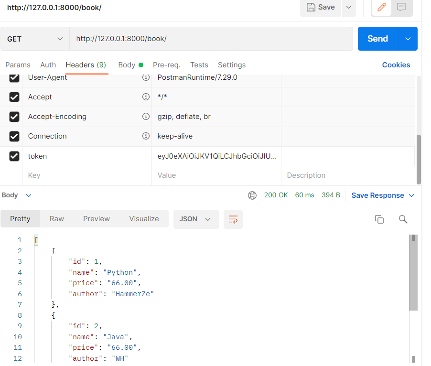The width and height of the screenshot is (431, 366).
Task: Open the GET method dropdown
Action: pos(35,39)
